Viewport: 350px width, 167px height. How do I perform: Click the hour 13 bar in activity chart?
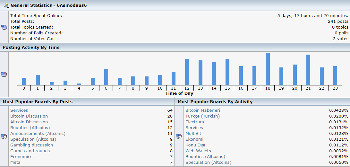201,73
